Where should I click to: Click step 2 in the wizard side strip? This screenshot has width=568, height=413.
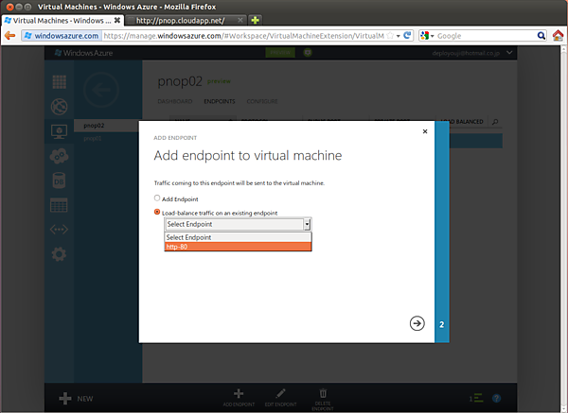coord(441,324)
